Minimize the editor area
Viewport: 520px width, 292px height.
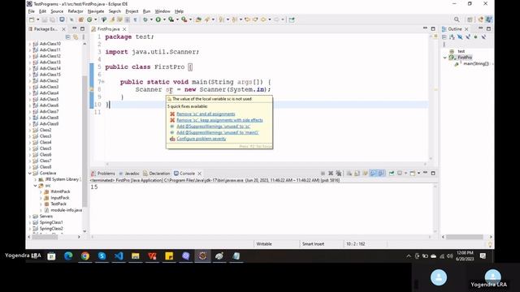pos(425,29)
